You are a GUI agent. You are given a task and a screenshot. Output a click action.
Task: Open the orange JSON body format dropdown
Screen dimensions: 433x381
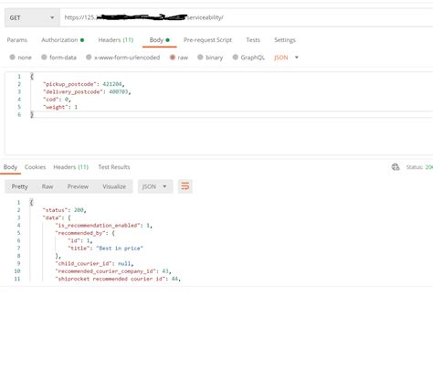click(286, 58)
